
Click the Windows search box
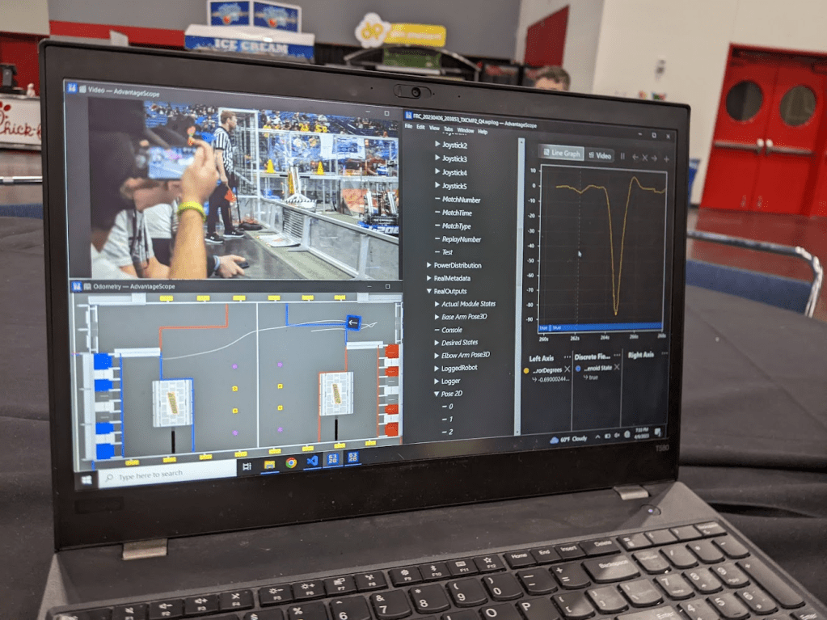[166, 476]
